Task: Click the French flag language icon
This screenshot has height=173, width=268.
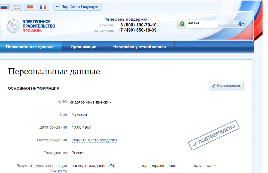Action: click(43, 7)
